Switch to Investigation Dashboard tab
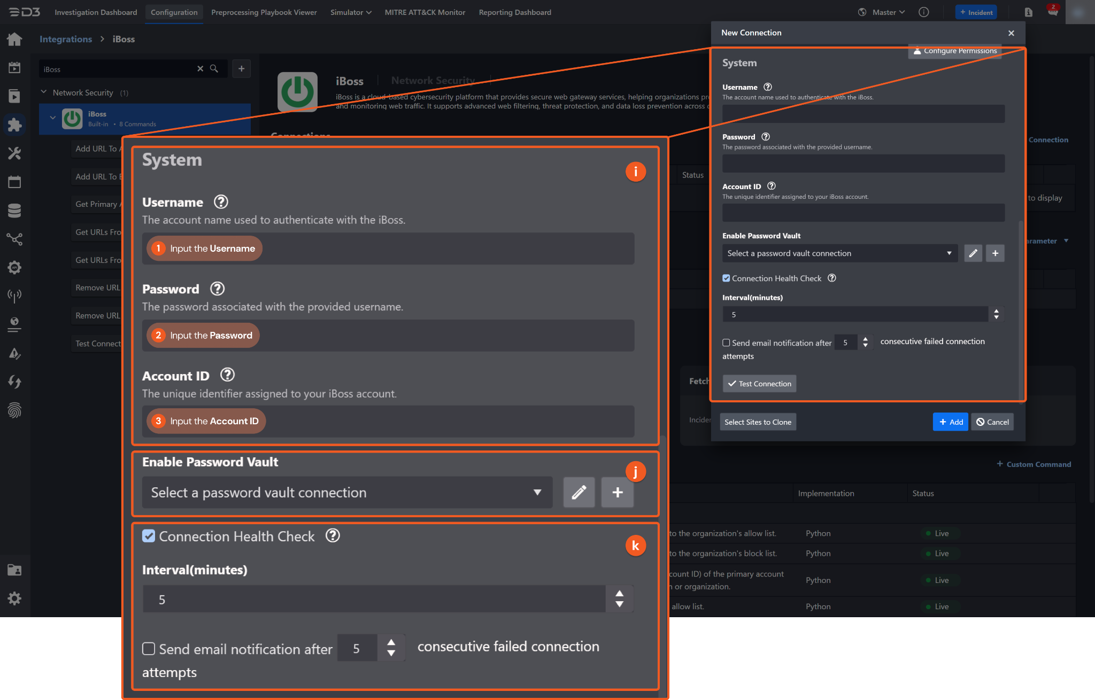This screenshot has width=1095, height=700. click(96, 12)
